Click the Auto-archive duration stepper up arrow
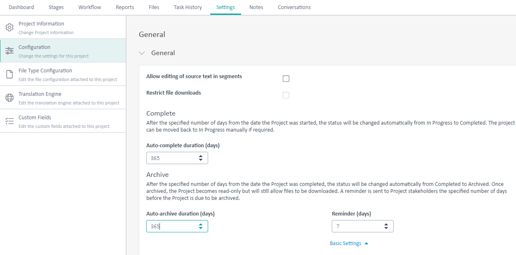516x255 pixels. [202, 224]
